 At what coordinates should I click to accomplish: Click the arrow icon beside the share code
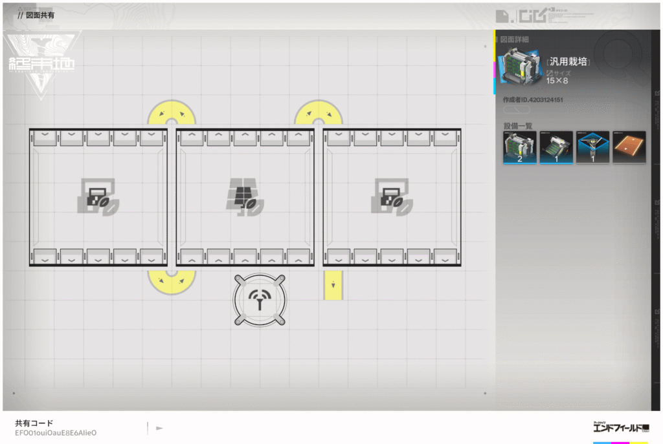(159, 428)
